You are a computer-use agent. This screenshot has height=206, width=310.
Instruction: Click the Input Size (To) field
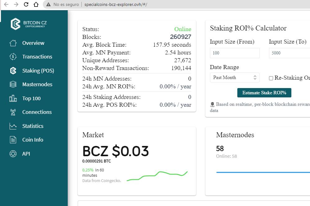tap(289, 53)
